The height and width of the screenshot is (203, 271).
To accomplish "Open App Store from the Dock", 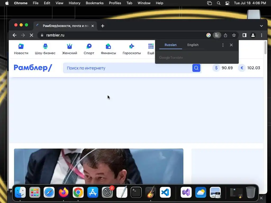I will click(x=93, y=192).
